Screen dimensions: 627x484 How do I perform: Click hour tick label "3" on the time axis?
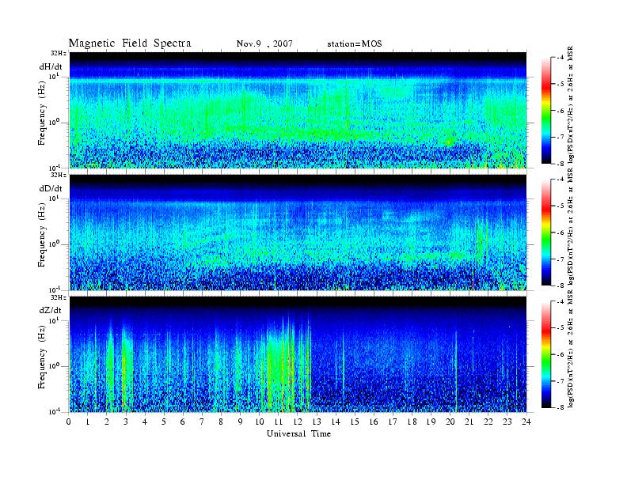pyautogui.click(x=126, y=422)
